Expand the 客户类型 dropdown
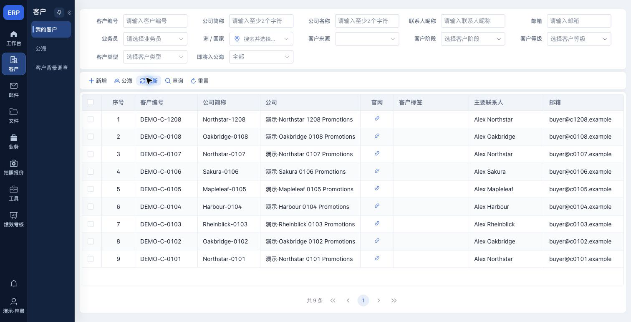 (x=155, y=57)
